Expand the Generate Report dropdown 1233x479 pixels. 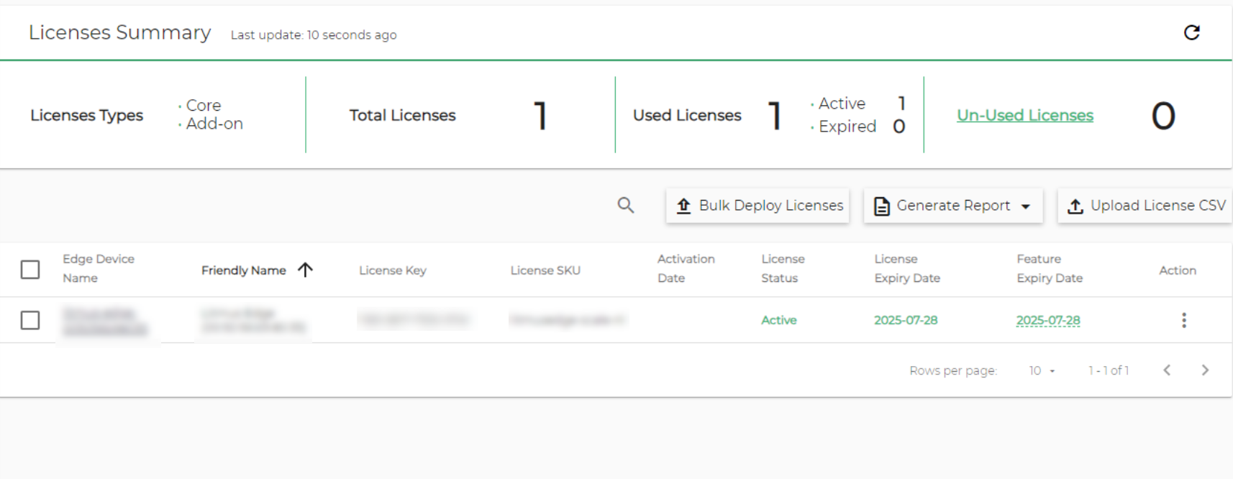[x=953, y=206]
